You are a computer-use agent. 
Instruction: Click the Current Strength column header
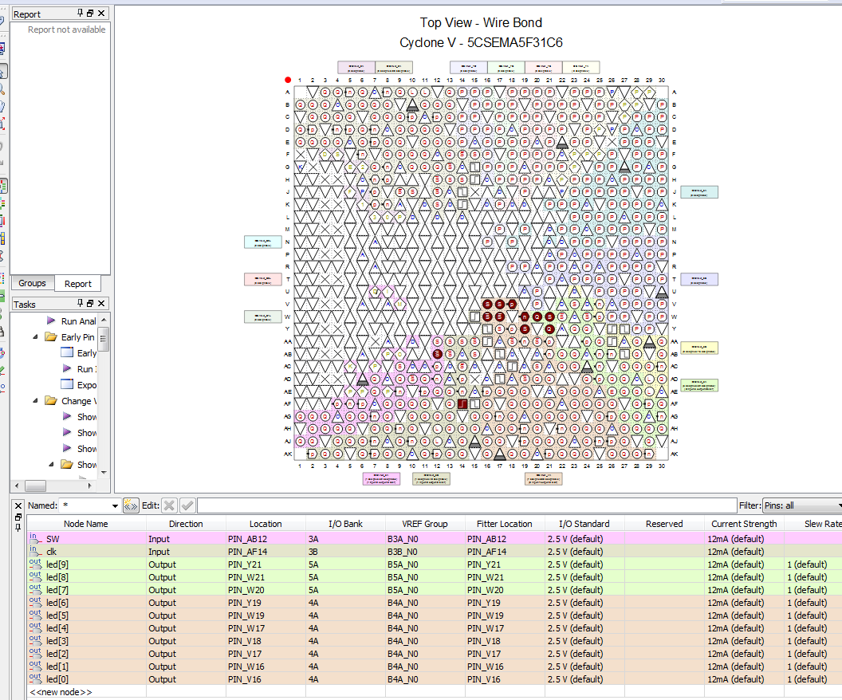744,523
